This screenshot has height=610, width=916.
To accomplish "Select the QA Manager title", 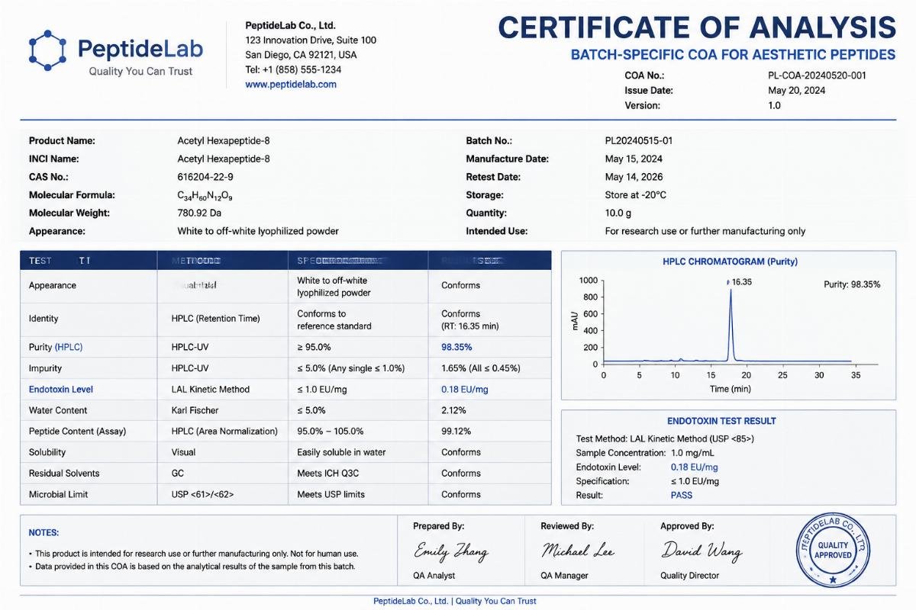I will [x=564, y=576].
